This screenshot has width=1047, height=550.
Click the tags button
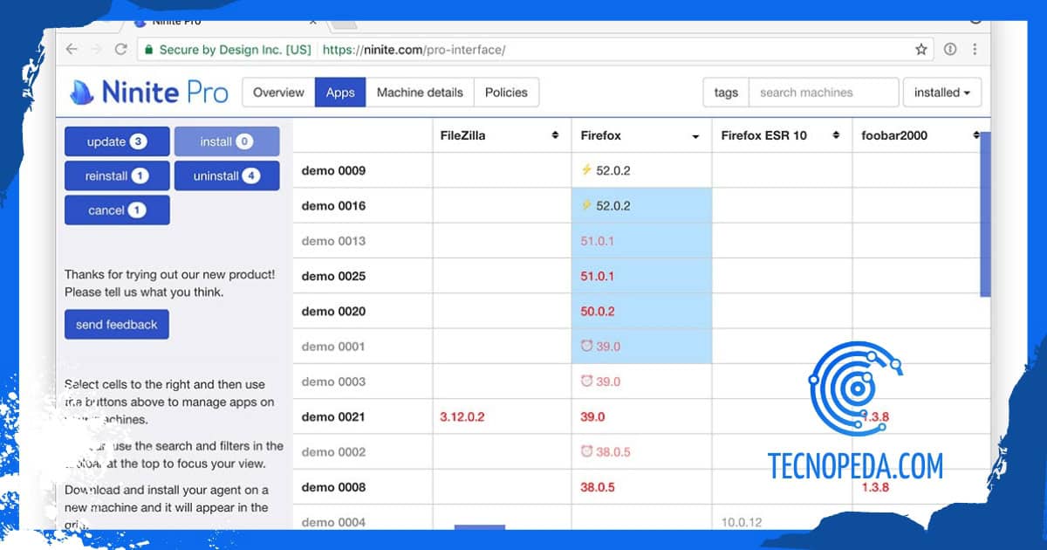click(726, 93)
